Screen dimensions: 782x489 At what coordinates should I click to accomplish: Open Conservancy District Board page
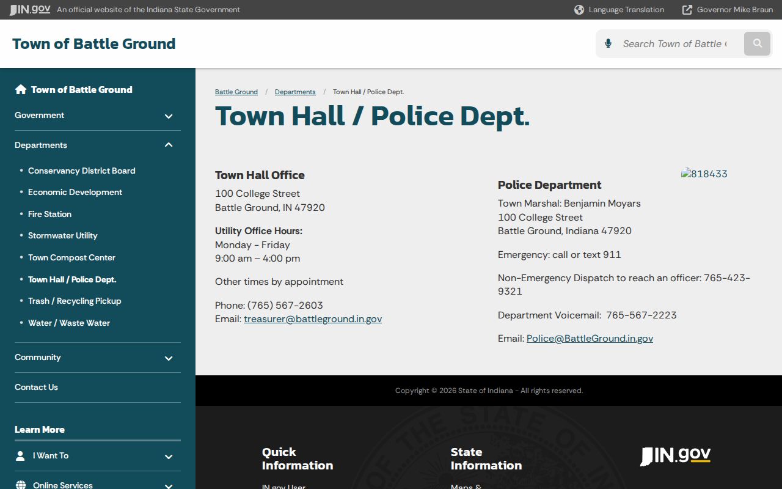coord(82,171)
